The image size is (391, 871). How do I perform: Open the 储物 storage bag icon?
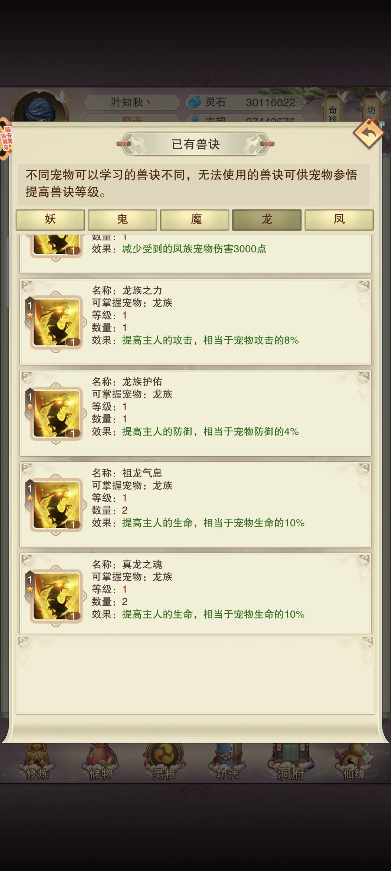point(101,761)
